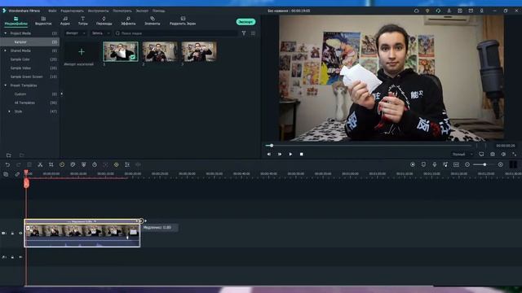Open the Импорт dropdown
Screen dimensions: 522x293
(76, 33)
